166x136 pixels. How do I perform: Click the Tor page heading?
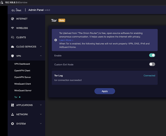tap(54, 20)
